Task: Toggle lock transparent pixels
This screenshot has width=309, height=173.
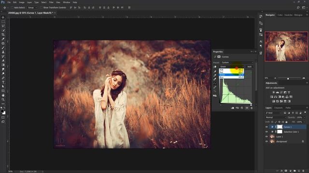Action: 272,122
